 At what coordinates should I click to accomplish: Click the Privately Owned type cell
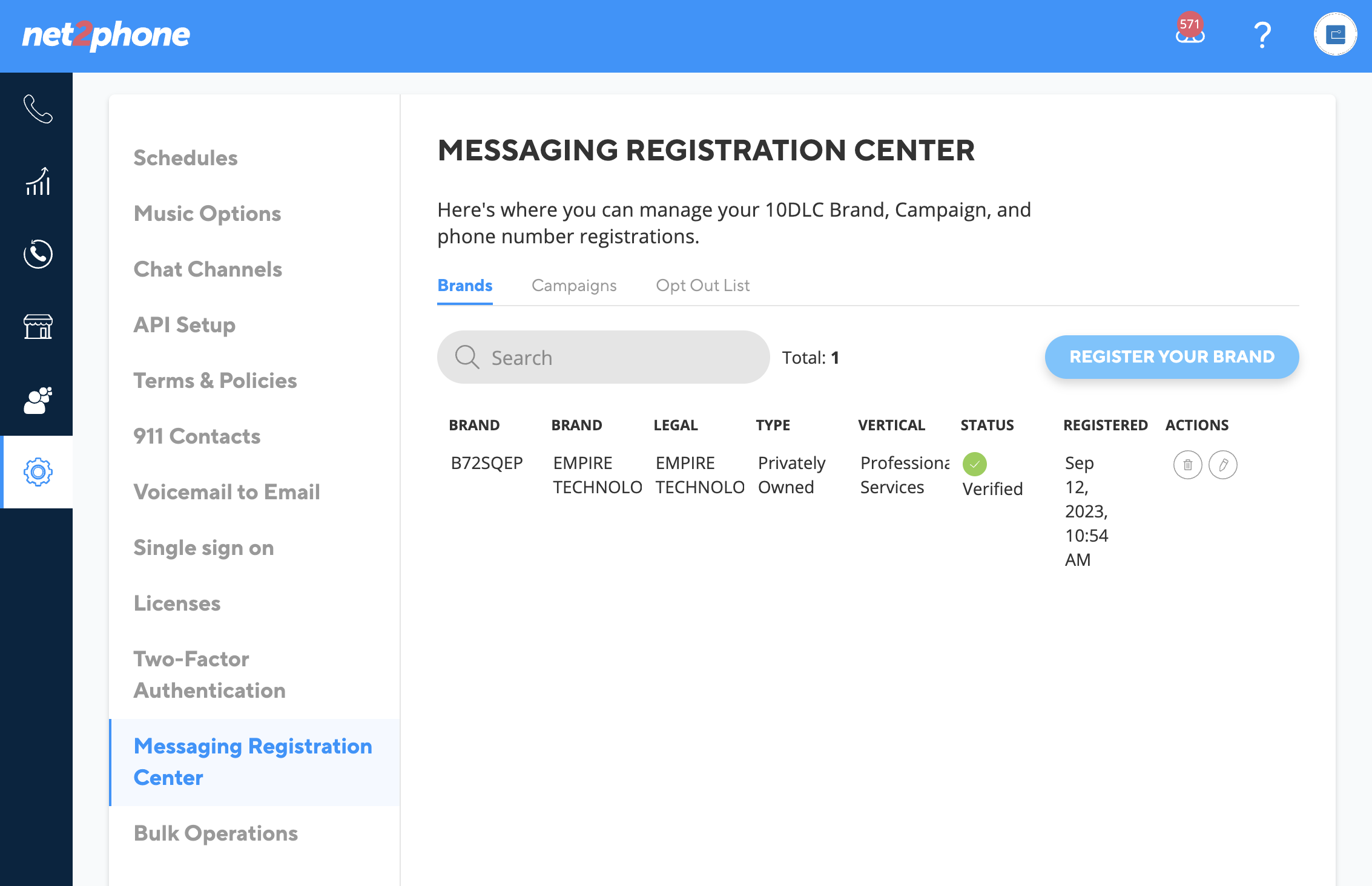point(791,475)
